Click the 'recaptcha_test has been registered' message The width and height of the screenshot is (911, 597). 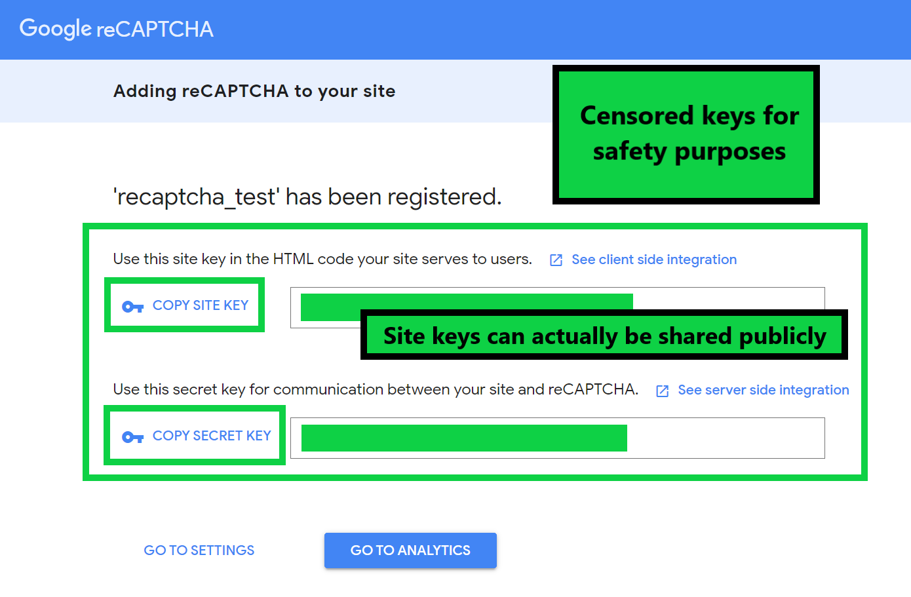tap(307, 197)
